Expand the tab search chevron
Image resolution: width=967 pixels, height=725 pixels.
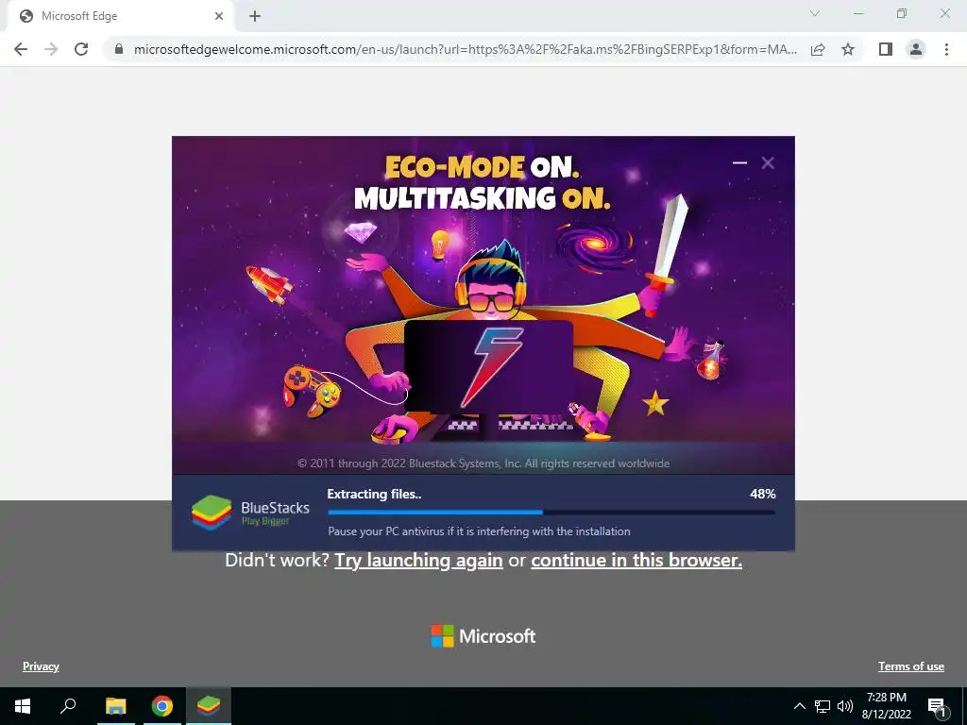coord(815,13)
